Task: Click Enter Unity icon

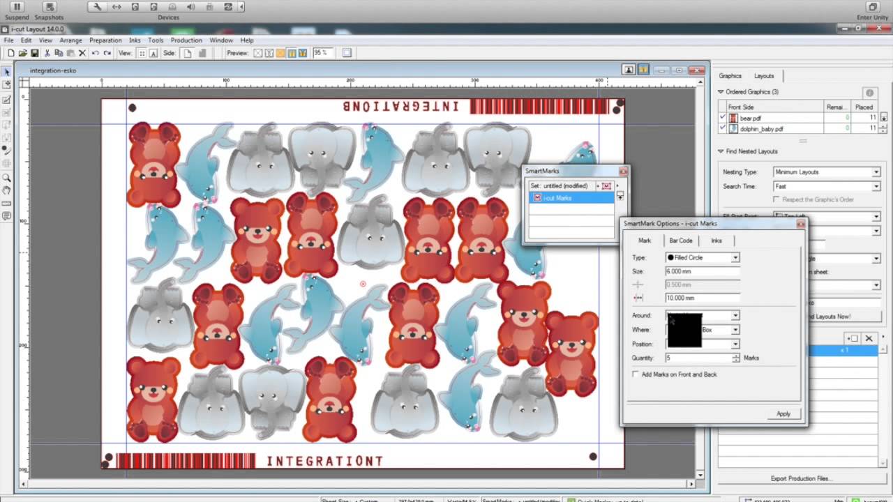Action: (x=873, y=7)
